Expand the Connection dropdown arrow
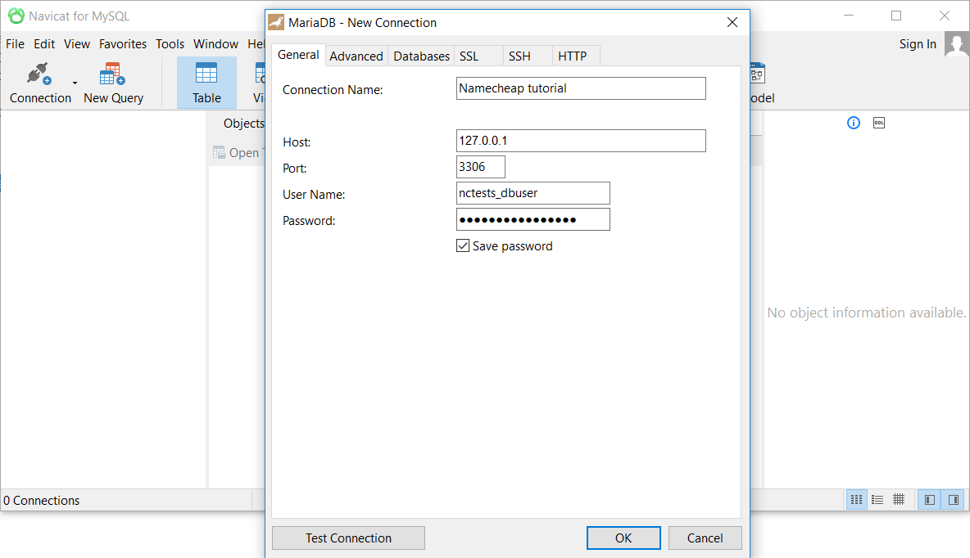This screenshot has width=970, height=558. coord(75,82)
